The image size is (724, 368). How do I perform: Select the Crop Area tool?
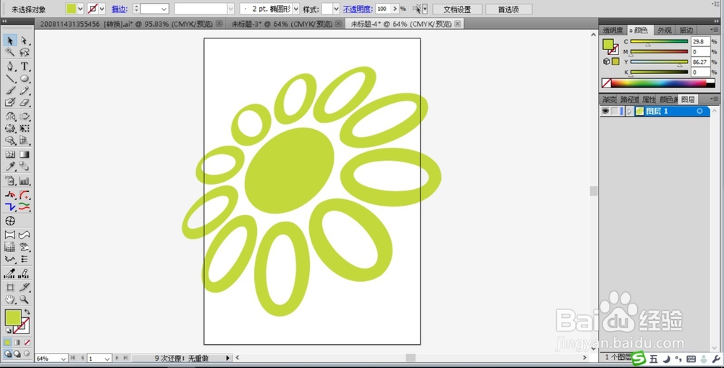click(10, 287)
